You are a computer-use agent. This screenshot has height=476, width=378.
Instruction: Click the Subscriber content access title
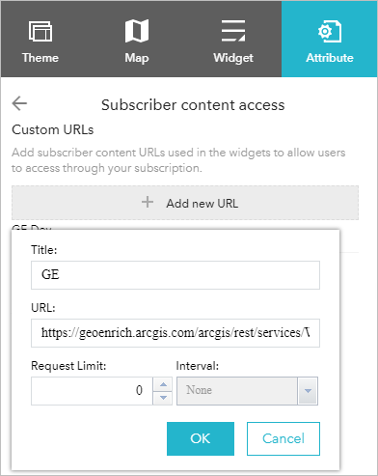tap(193, 105)
